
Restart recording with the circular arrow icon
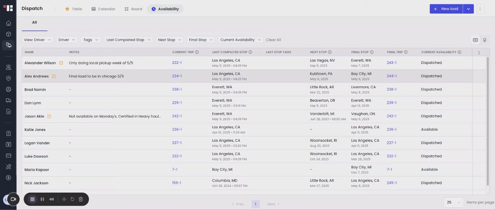[x=72, y=199]
